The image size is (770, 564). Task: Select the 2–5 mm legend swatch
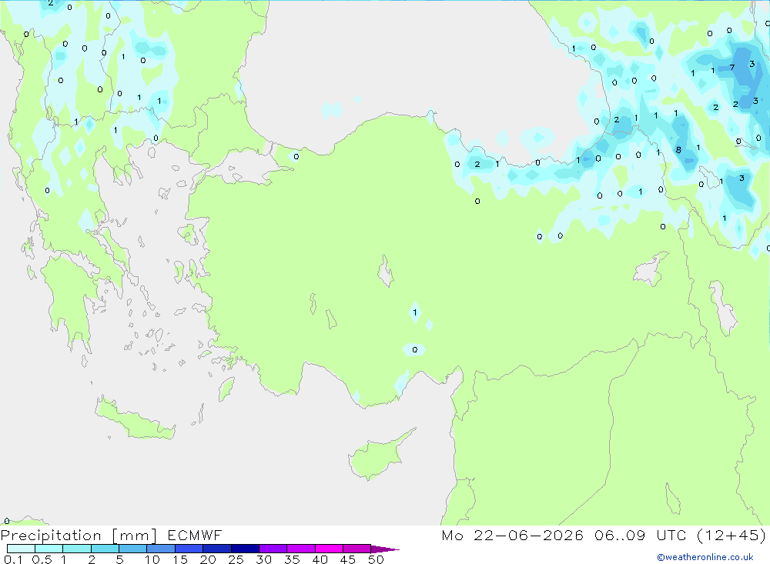[x=105, y=549]
